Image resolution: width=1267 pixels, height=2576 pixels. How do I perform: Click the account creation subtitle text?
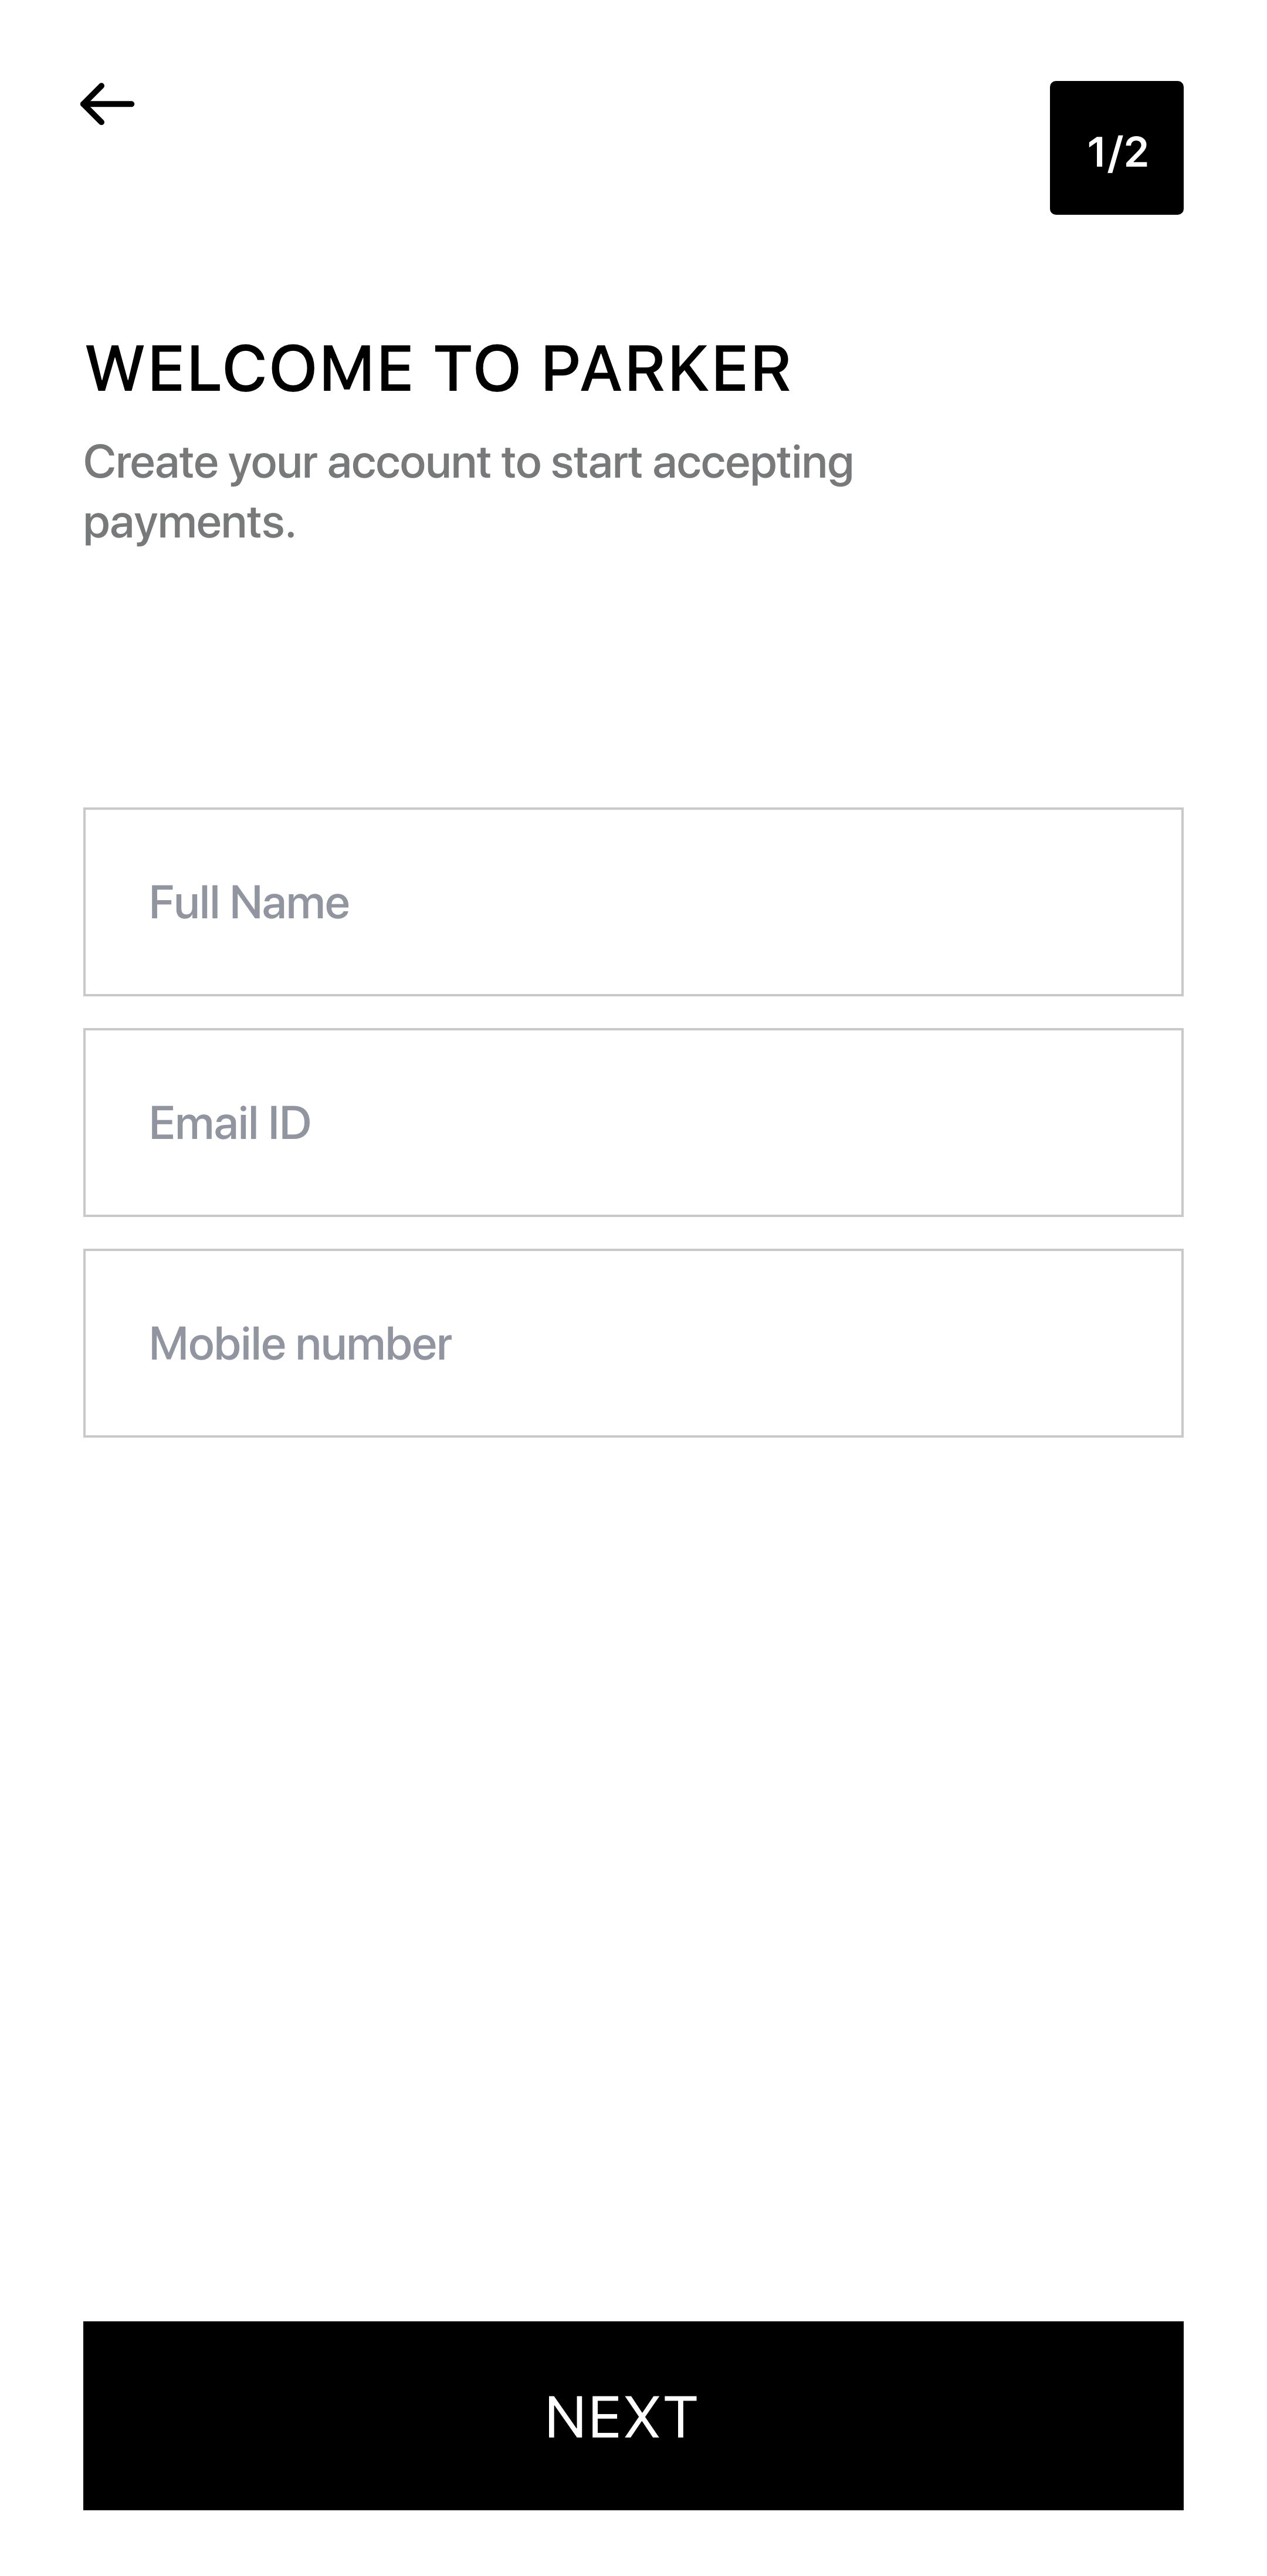point(468,463)
